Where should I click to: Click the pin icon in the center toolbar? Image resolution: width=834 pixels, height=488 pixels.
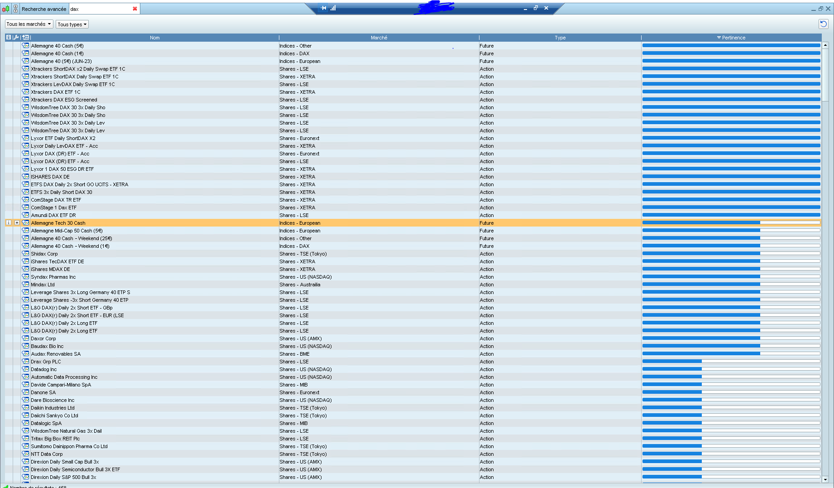(323, 8)
